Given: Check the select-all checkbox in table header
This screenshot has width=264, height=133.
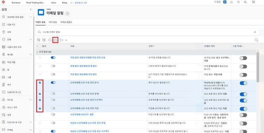Looking at the screenshot, I should coord(40,46).
